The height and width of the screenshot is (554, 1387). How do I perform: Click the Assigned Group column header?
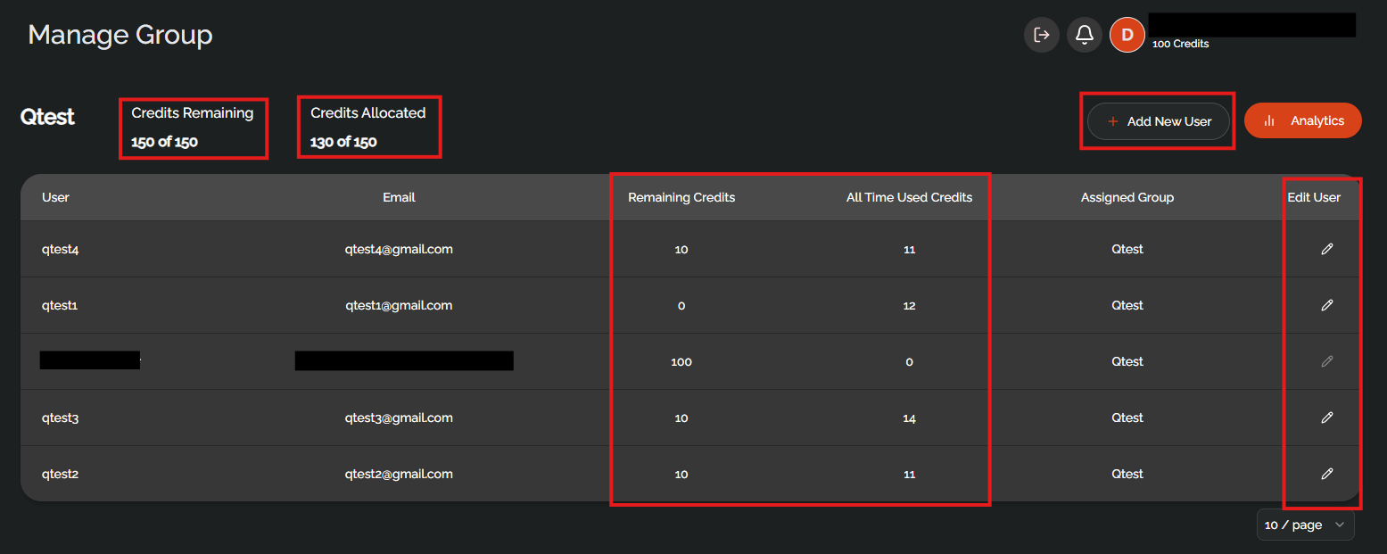[x=1127, y=197]
